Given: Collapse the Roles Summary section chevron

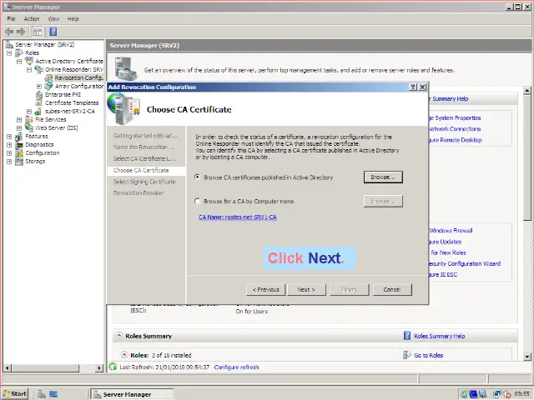Looking at the screenshot, I should tap(118, 336).
